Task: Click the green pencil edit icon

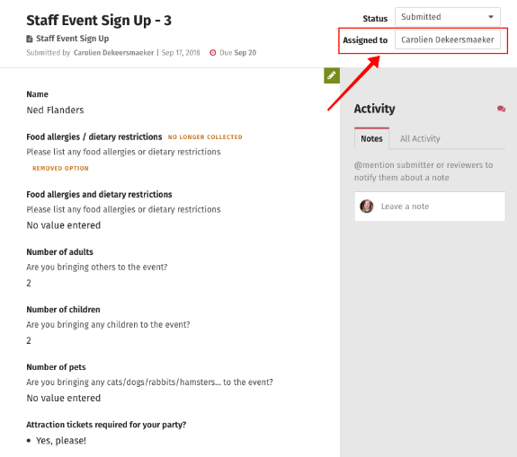Action: click(x=332, y=75)
